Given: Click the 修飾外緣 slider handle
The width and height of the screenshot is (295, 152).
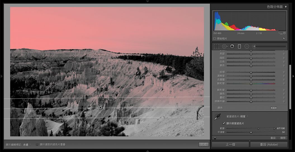Looking at the screenshot, I should [251, 102].
